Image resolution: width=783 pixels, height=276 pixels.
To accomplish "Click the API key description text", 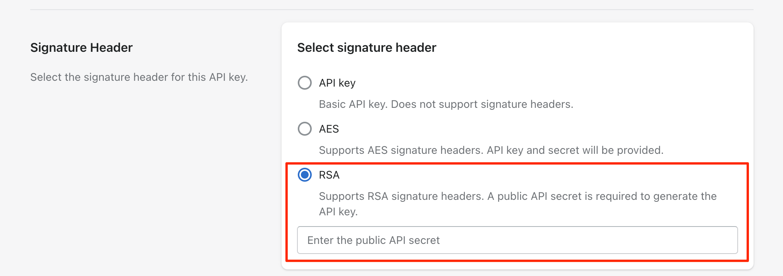I will pyautogui.click(x=446, y=104).
